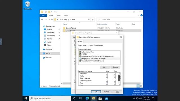
Task: Open Explorer help question mark icon
Action: [141, 15]
